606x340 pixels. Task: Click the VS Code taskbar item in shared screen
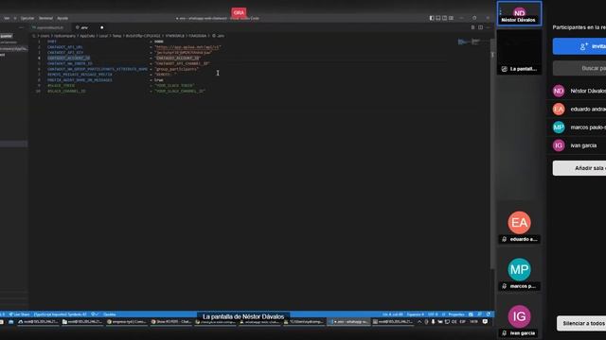click(348, 321)
